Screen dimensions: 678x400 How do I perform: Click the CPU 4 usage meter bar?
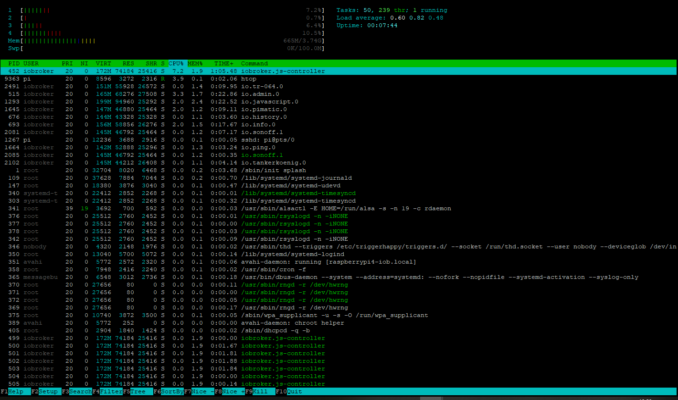tap(166, 33)
